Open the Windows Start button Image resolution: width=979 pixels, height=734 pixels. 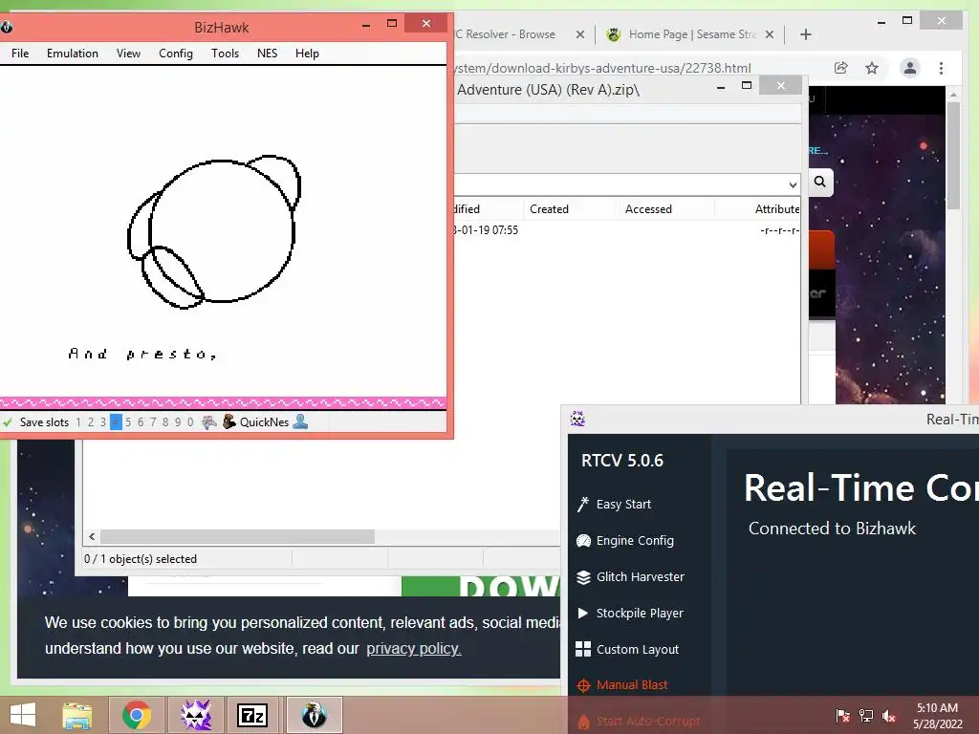tap(23, 715)
